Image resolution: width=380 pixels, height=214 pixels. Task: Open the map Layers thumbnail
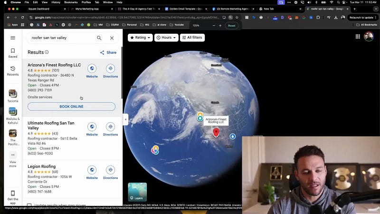tap(137, 192)
